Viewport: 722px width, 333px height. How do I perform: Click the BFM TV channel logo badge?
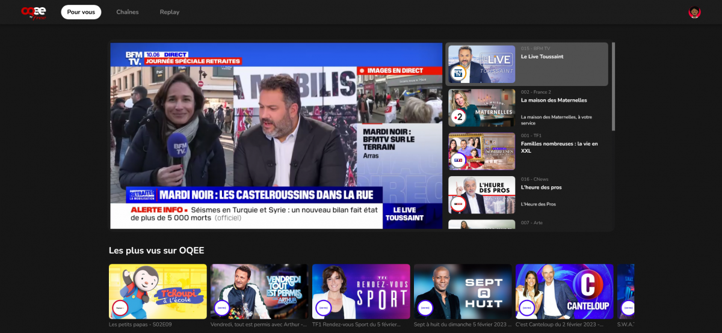pyautogui.click(x=458, y=73)
